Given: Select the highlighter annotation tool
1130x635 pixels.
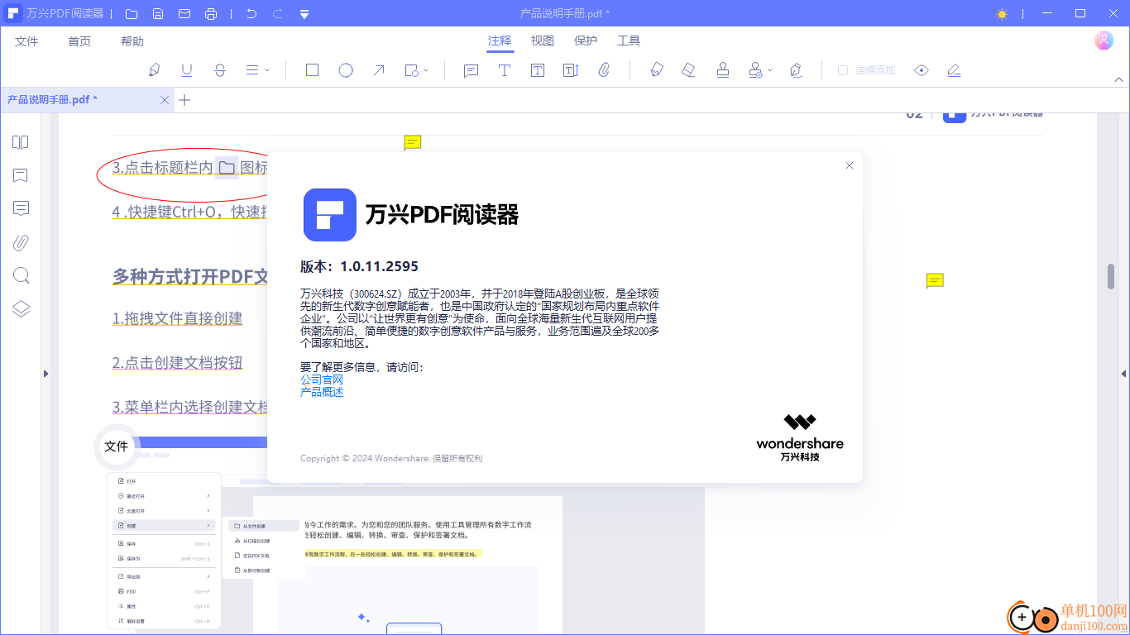Looking at the screenshot, I should pos(154,70).
